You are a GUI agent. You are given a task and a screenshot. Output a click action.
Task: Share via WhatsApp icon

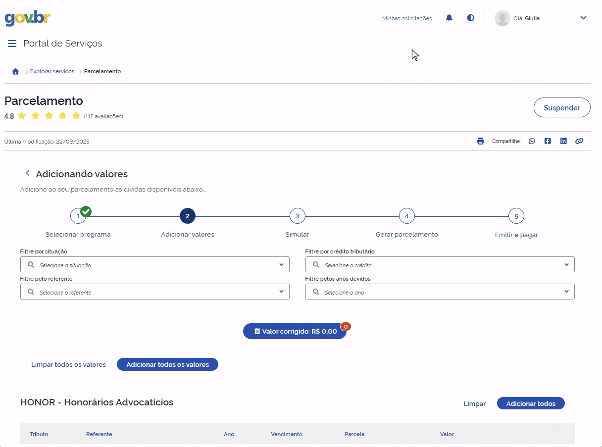[532, 141]
